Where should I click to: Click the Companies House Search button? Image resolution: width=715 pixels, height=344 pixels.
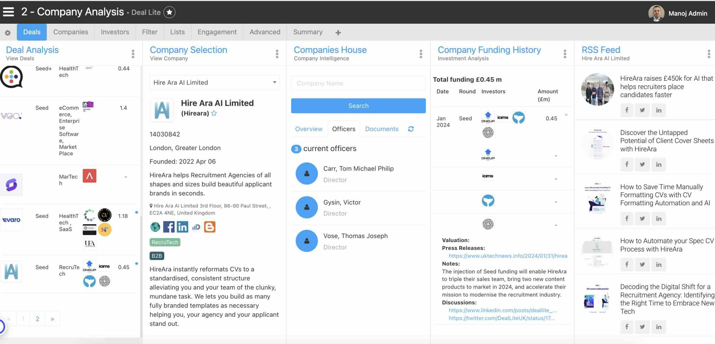click(358, 106)
